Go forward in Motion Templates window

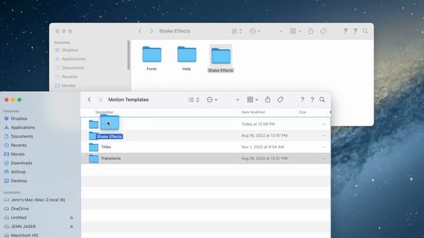click(x=100, y=100)
